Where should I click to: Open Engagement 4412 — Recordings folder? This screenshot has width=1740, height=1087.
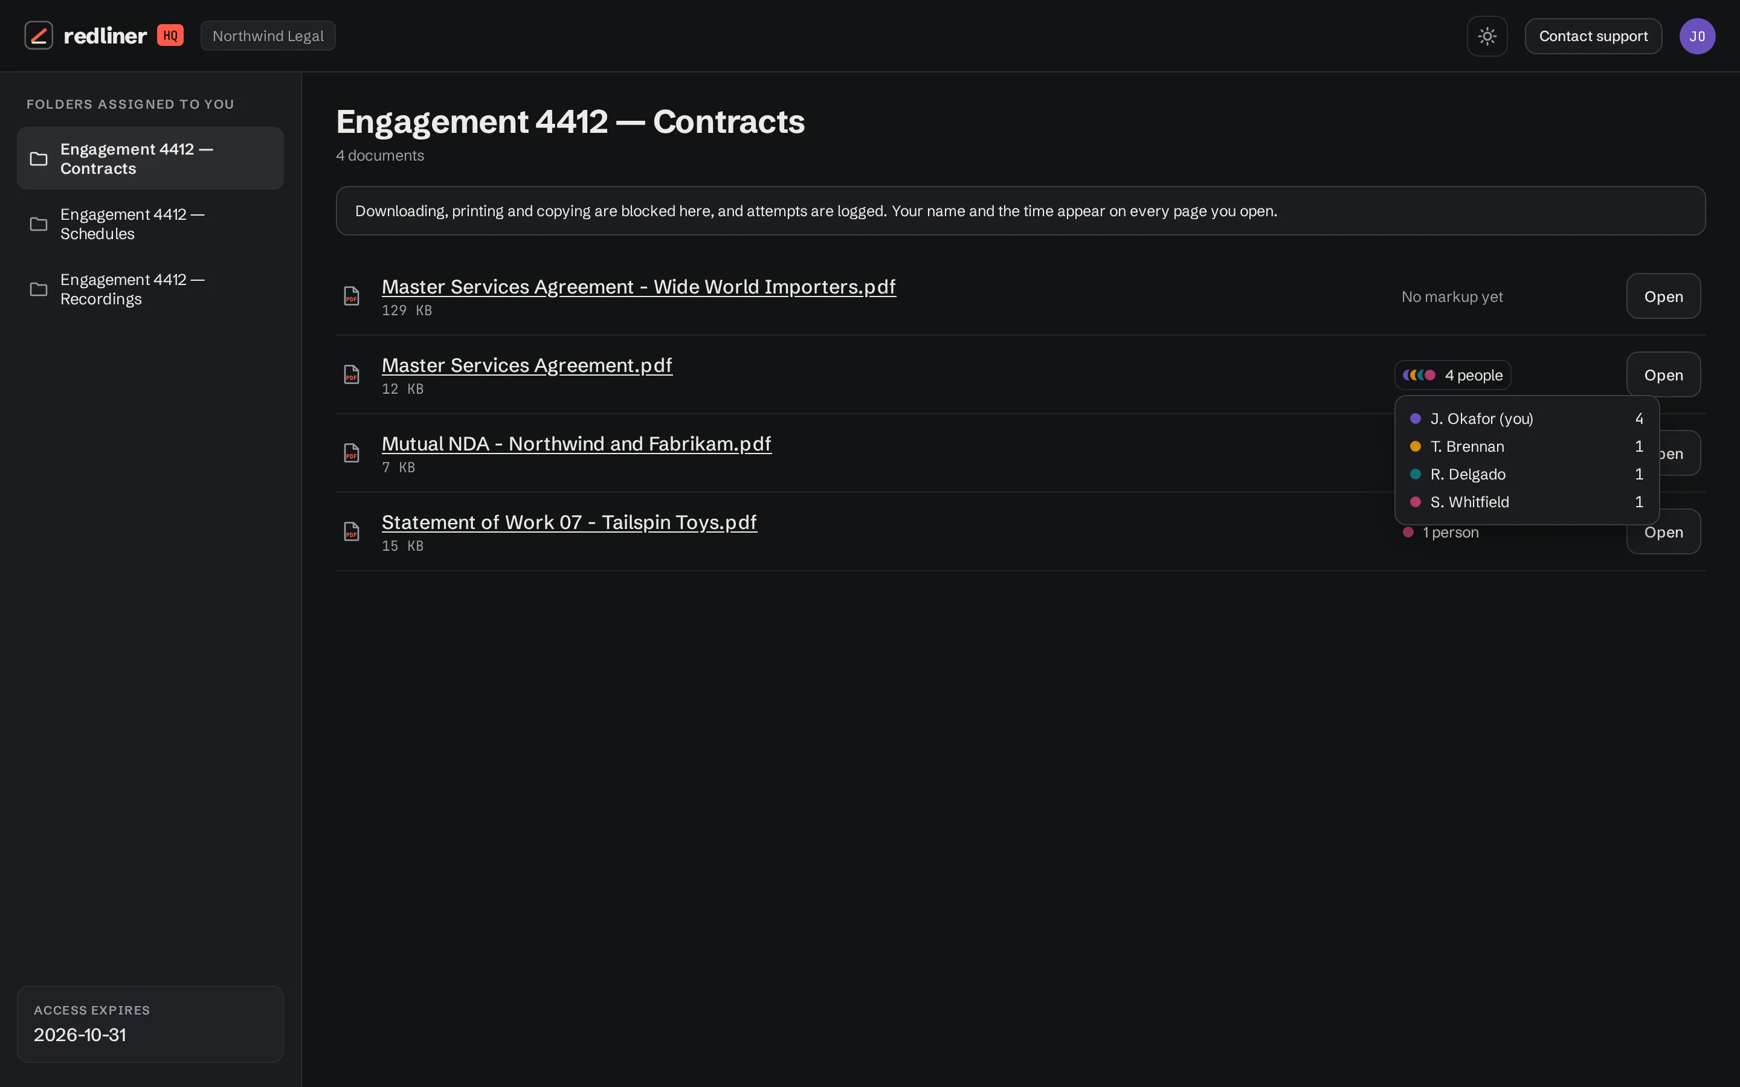150,289
